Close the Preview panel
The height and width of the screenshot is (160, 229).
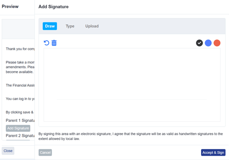[8, 151]
